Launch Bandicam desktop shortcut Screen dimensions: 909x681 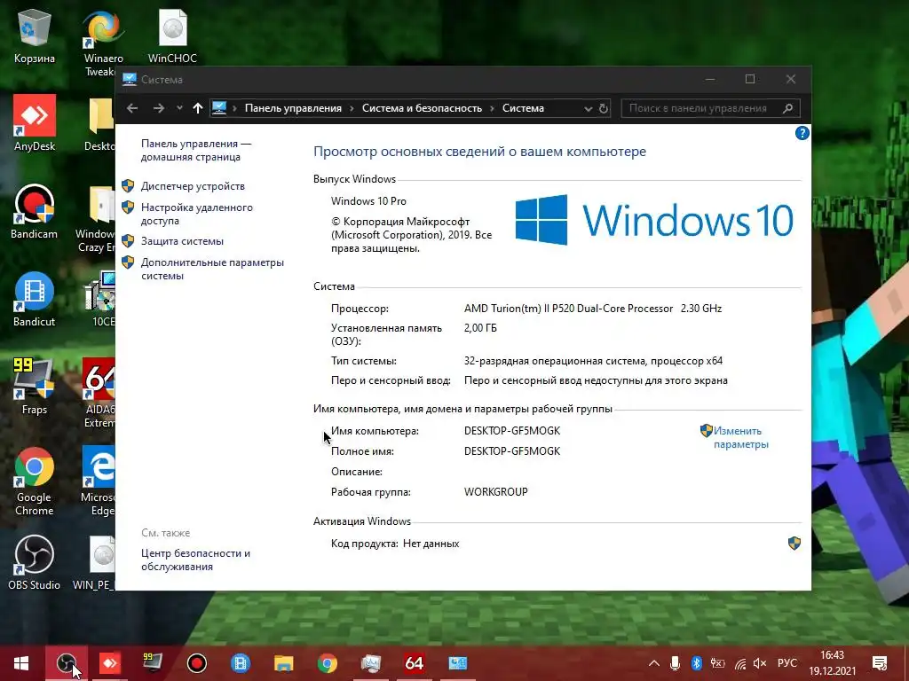[x=35, y=211]
